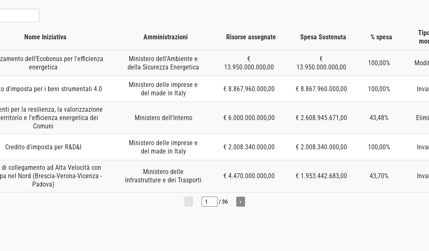This screenshot has height=251, width=429.
Task: Sort by Amministrazioni column header
Action: (166, 37)
